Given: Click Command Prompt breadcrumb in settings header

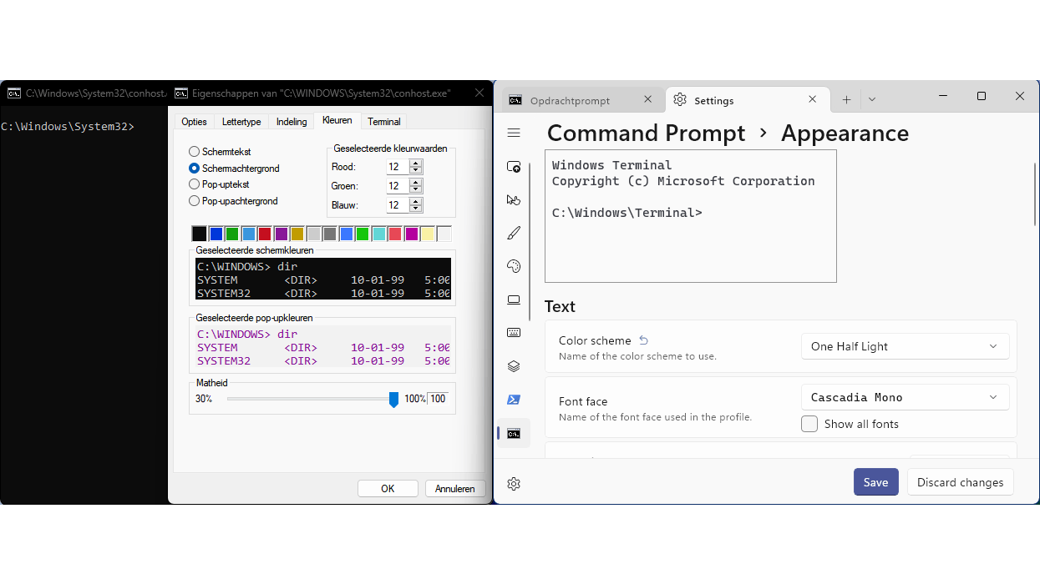Looking at the screenshot, I should point(646,133).
